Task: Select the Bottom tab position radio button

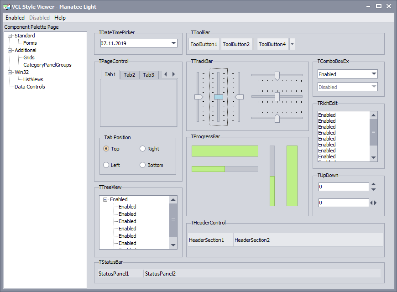Action: click(142, 165)
